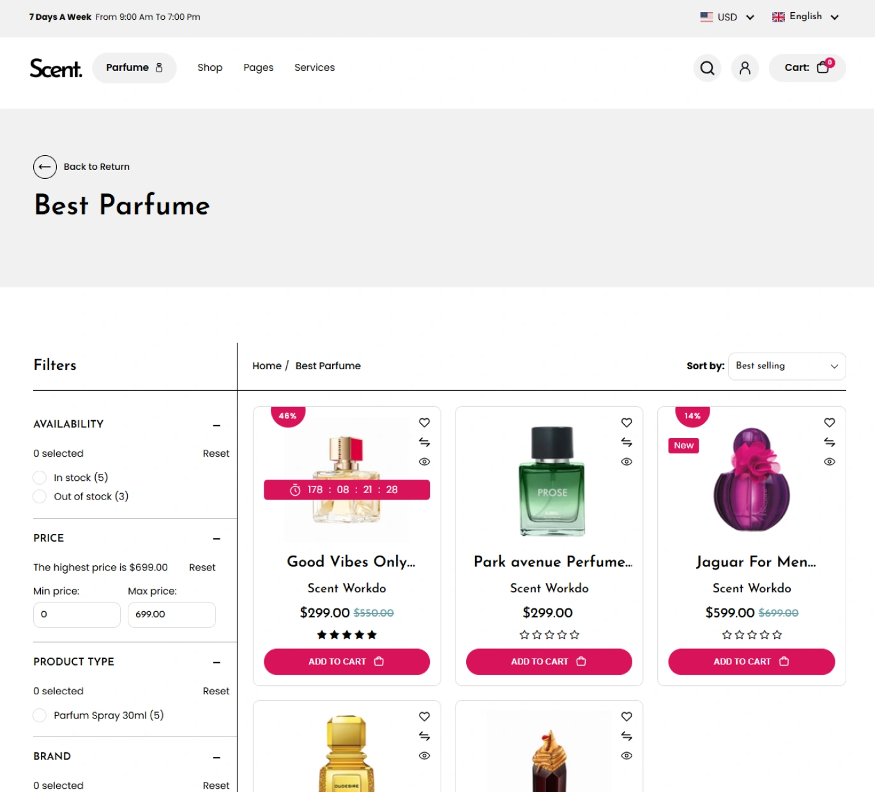The height and width of the screenshot is (792, 875).
Task: Check the Out of stock filter
Action: point(40,497)
